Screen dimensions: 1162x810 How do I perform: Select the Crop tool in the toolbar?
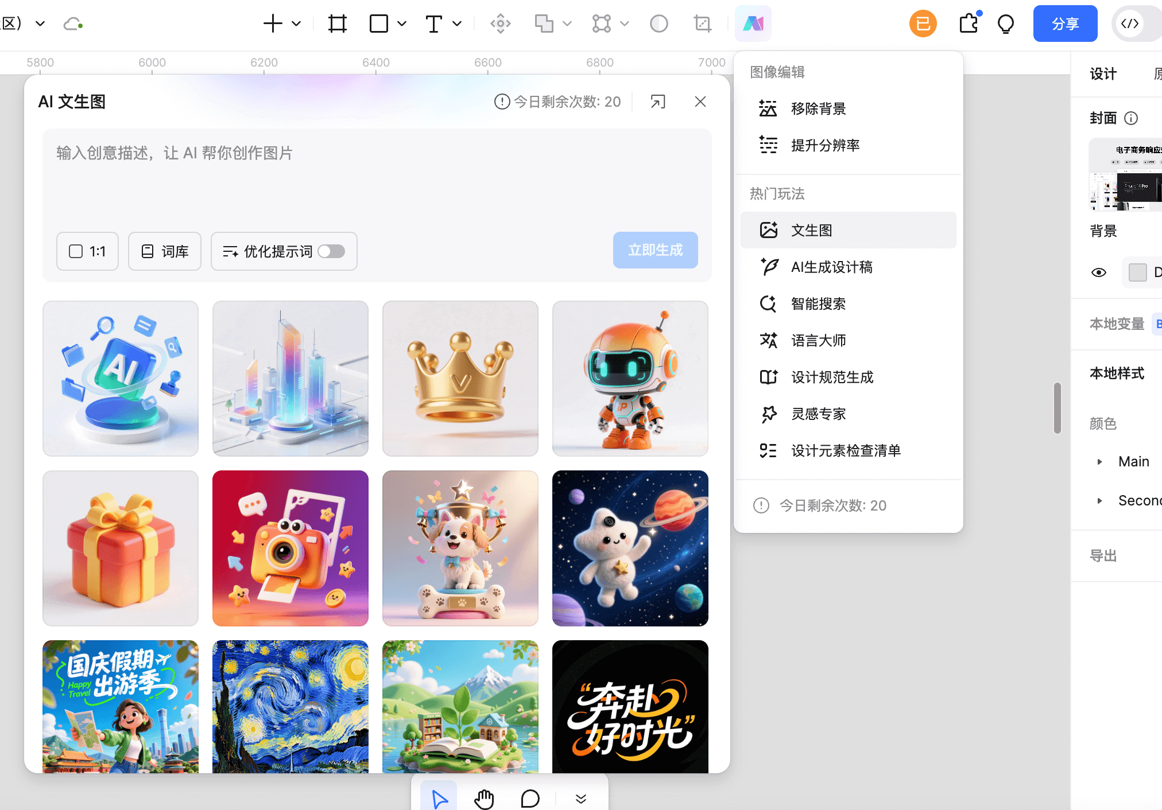pos(702,24)
